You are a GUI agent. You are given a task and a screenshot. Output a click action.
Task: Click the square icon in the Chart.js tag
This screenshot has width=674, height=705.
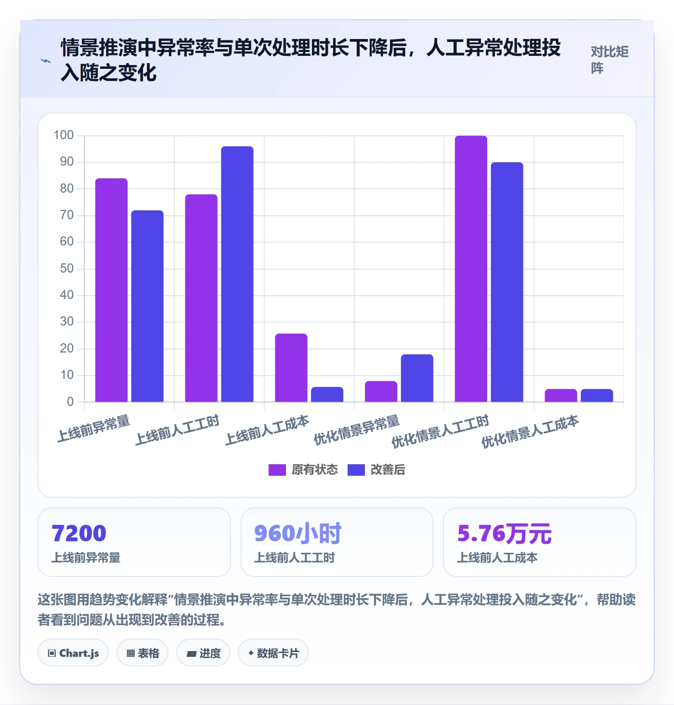point(52,653)
